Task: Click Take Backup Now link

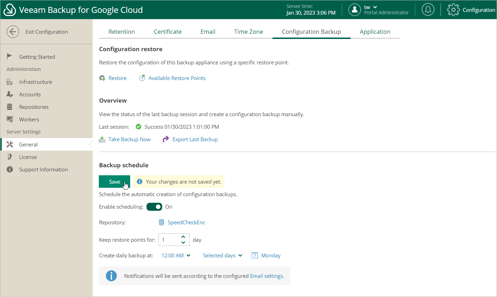Action: (129, 139)
